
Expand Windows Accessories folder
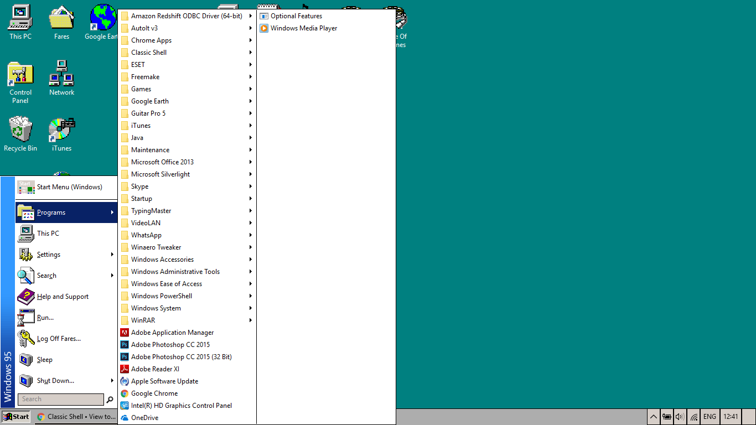[187, 260]
